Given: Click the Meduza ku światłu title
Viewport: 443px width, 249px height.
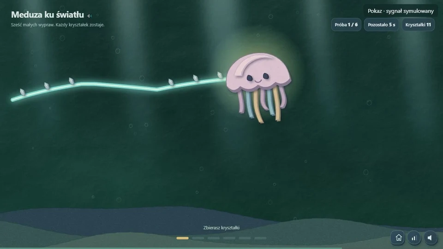Looking at the screenshot, I should 48,14.
